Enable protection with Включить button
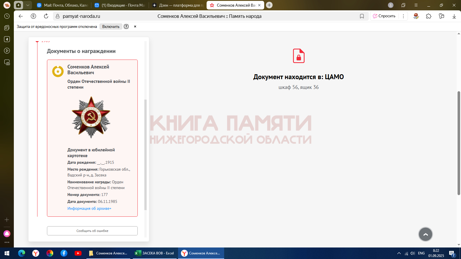The height and width of the screenshot is (259, 461). (x=111, y=26)
